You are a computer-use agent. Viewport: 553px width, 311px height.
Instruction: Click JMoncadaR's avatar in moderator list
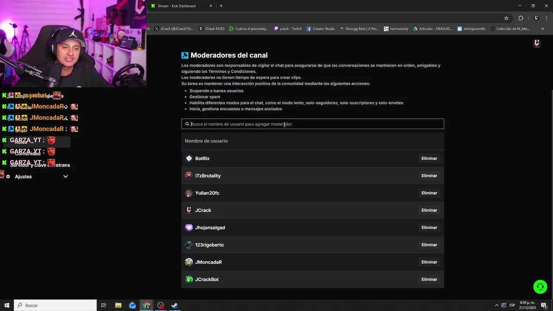189,262
